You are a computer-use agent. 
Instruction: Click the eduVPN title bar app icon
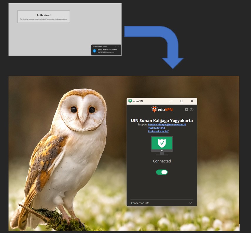pos(130,101)
